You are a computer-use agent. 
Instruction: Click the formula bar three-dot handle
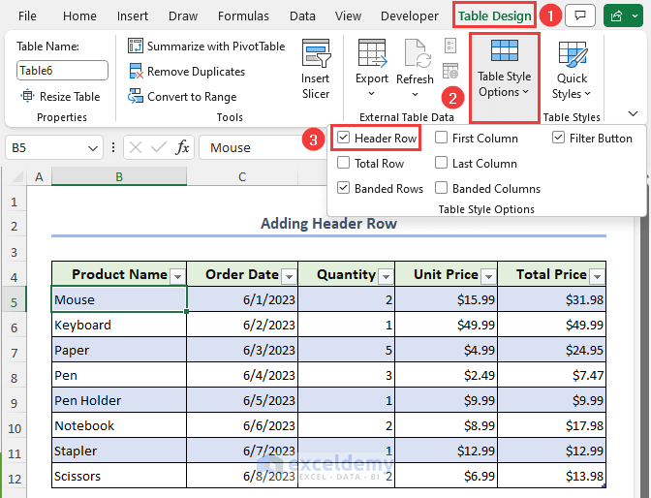(113, 147)
